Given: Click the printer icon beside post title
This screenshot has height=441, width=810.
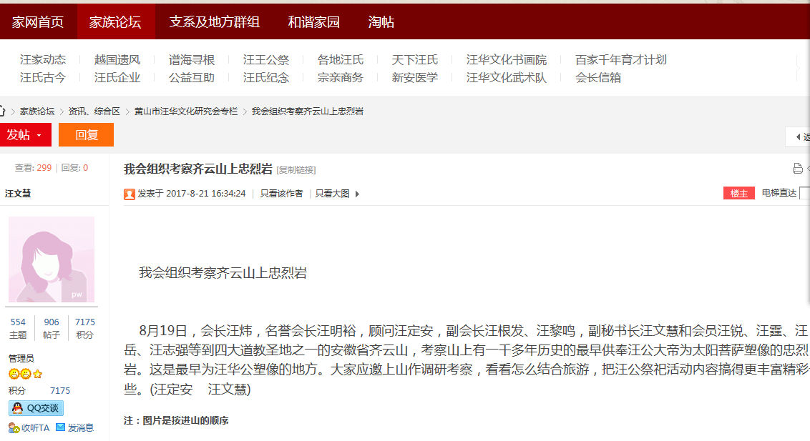Looking at the screenshot, I should point(797,169).
